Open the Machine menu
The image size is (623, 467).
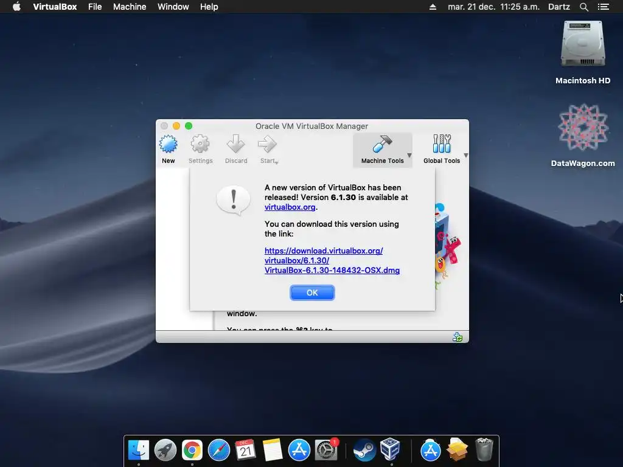(x=130, y=7)
